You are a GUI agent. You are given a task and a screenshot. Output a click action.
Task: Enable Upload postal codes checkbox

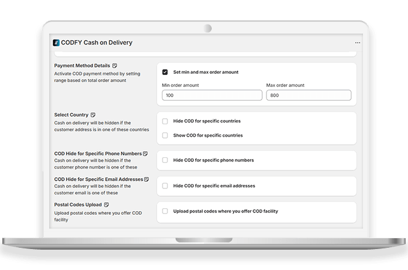(x=165, y=211)
